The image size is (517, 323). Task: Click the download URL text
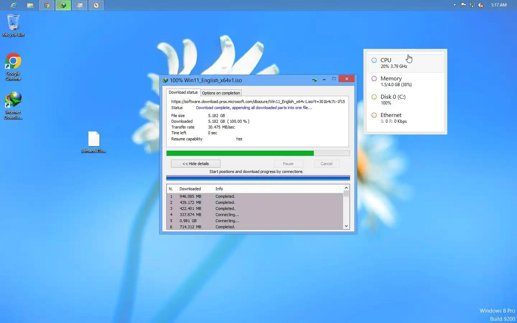pos(258,102)
